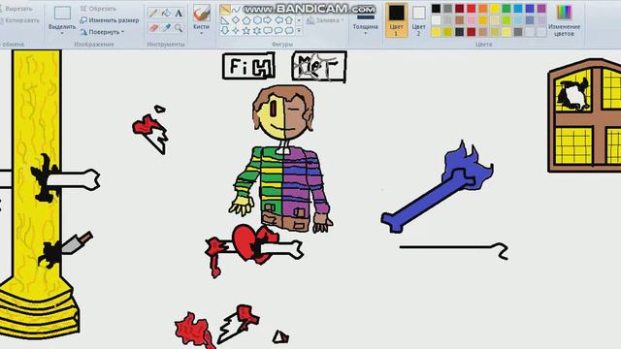The image size is (621, 349).
Task: Pick the lime green palette swatch
Action: coord(507,20)
